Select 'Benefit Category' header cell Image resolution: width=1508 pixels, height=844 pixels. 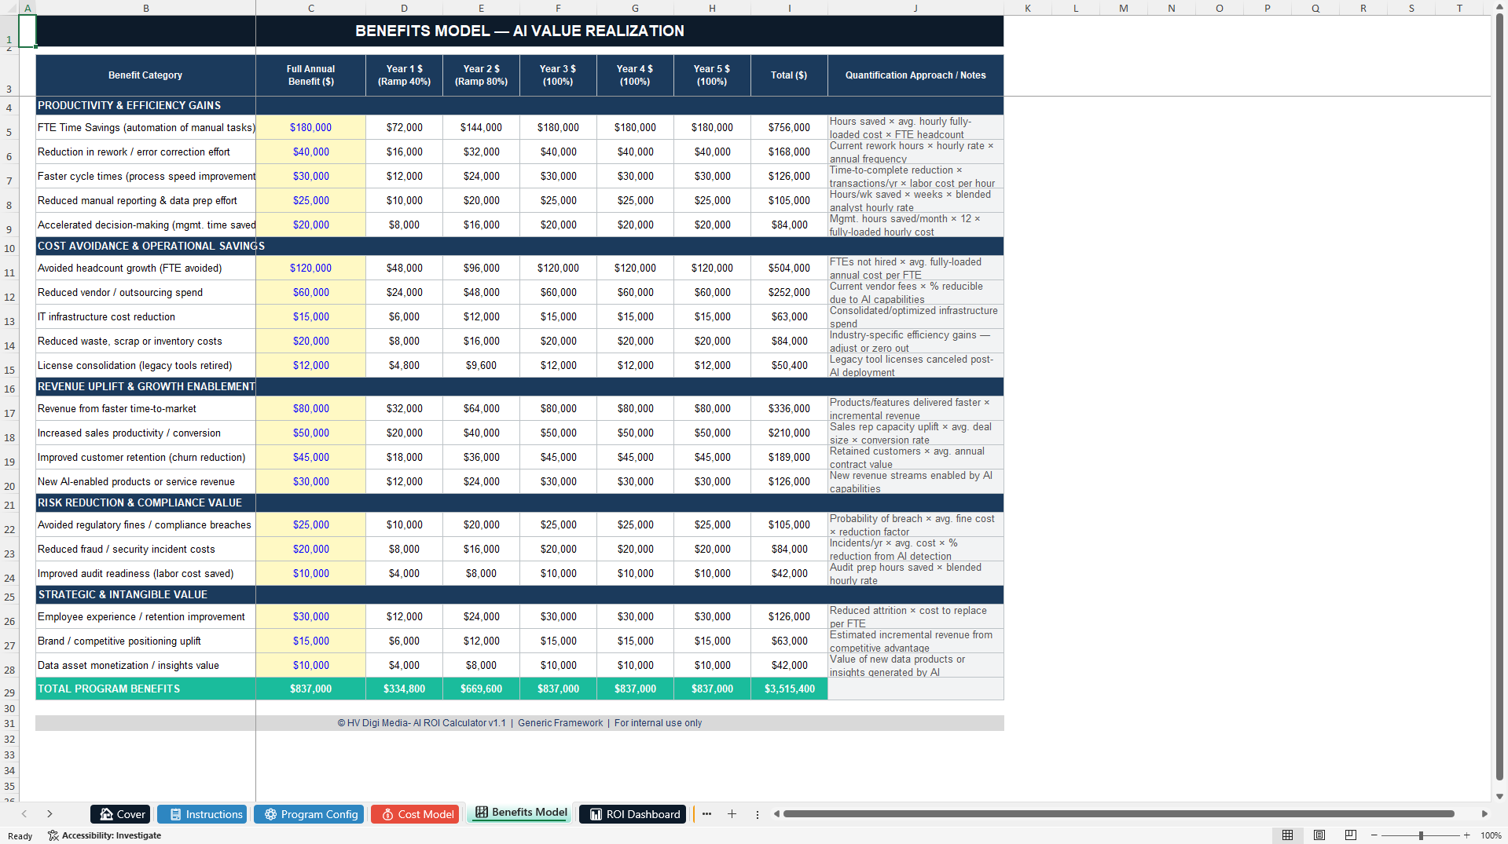click(x=145, y=75)
